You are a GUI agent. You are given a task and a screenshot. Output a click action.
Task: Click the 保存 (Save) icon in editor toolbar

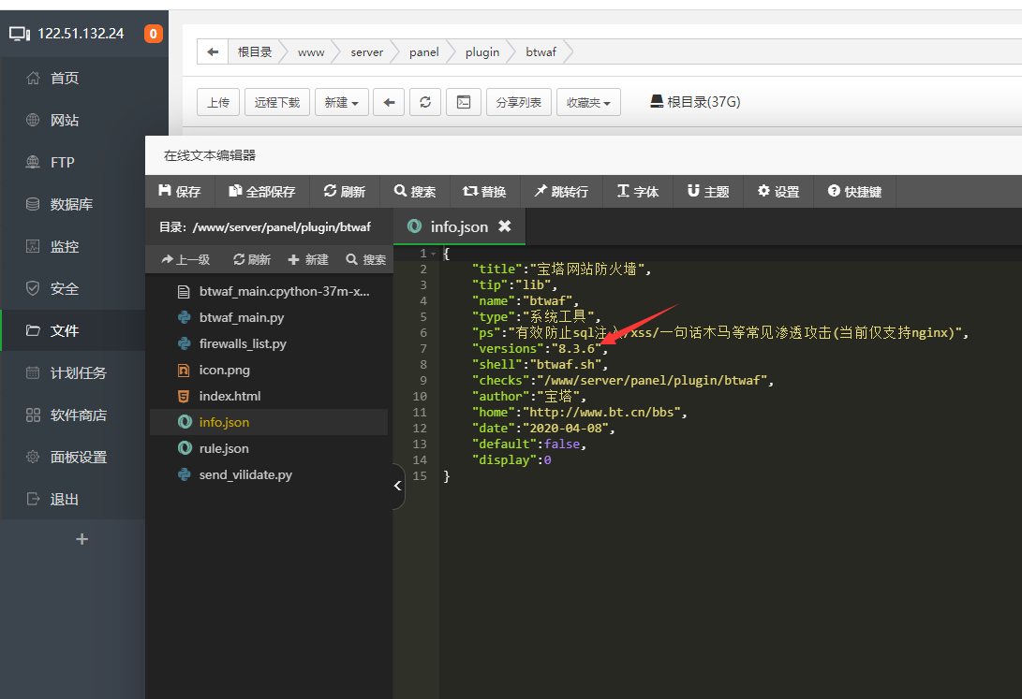[x=180, y=191]
